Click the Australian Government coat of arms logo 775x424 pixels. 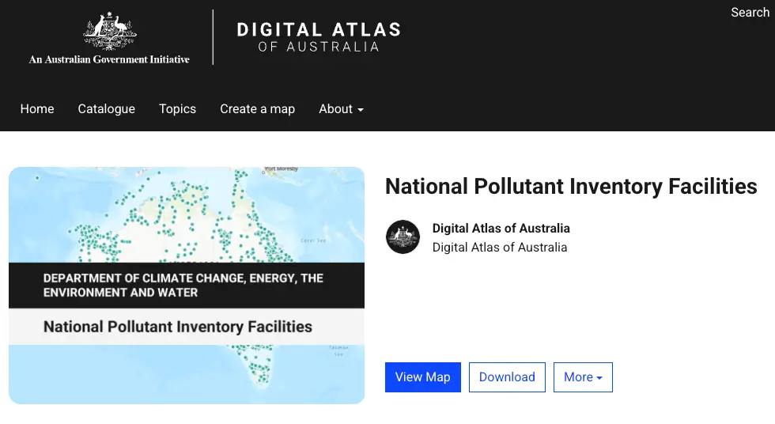coord(109,32)
